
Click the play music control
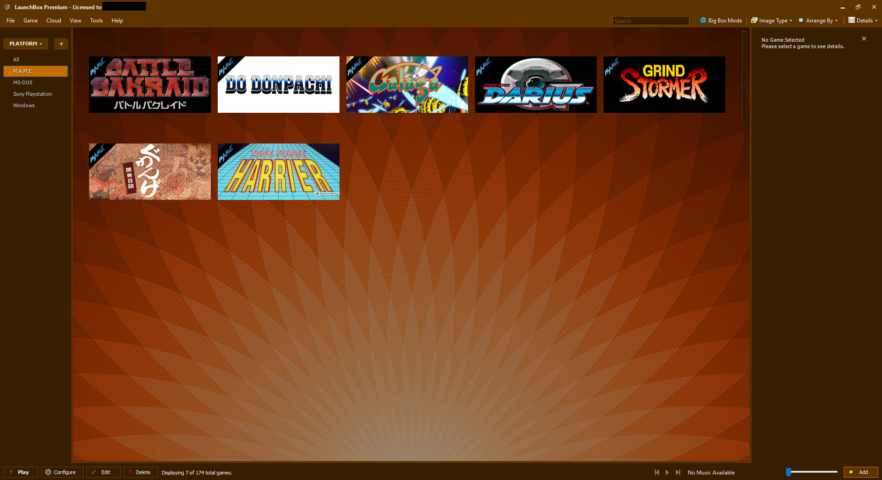click(x=667, y=472)
